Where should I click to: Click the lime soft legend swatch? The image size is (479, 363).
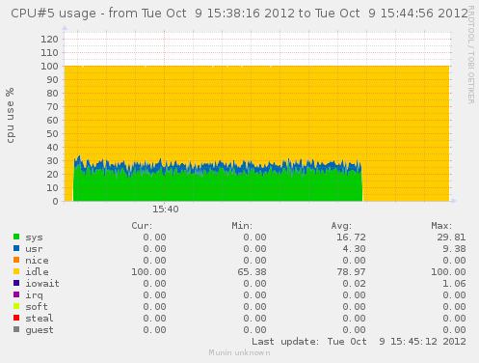click(x=16, y=306)
